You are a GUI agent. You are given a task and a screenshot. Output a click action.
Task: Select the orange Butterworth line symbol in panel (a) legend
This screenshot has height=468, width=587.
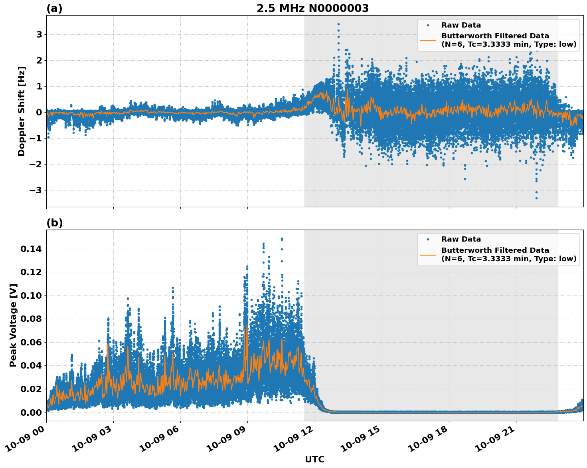[x=428, y=40]
